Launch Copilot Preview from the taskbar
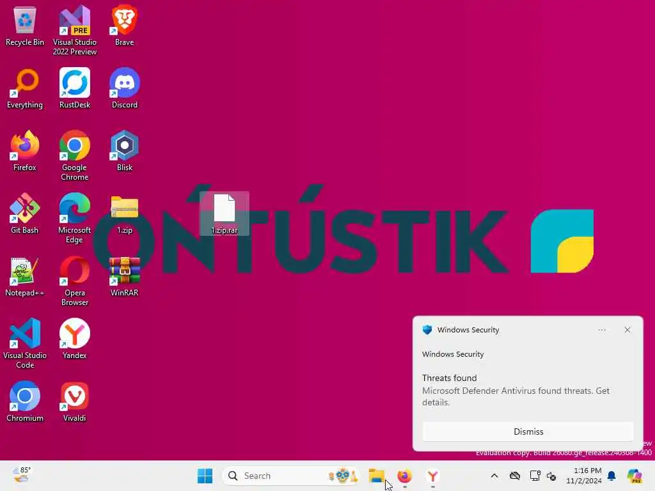 tap(635, 476)
